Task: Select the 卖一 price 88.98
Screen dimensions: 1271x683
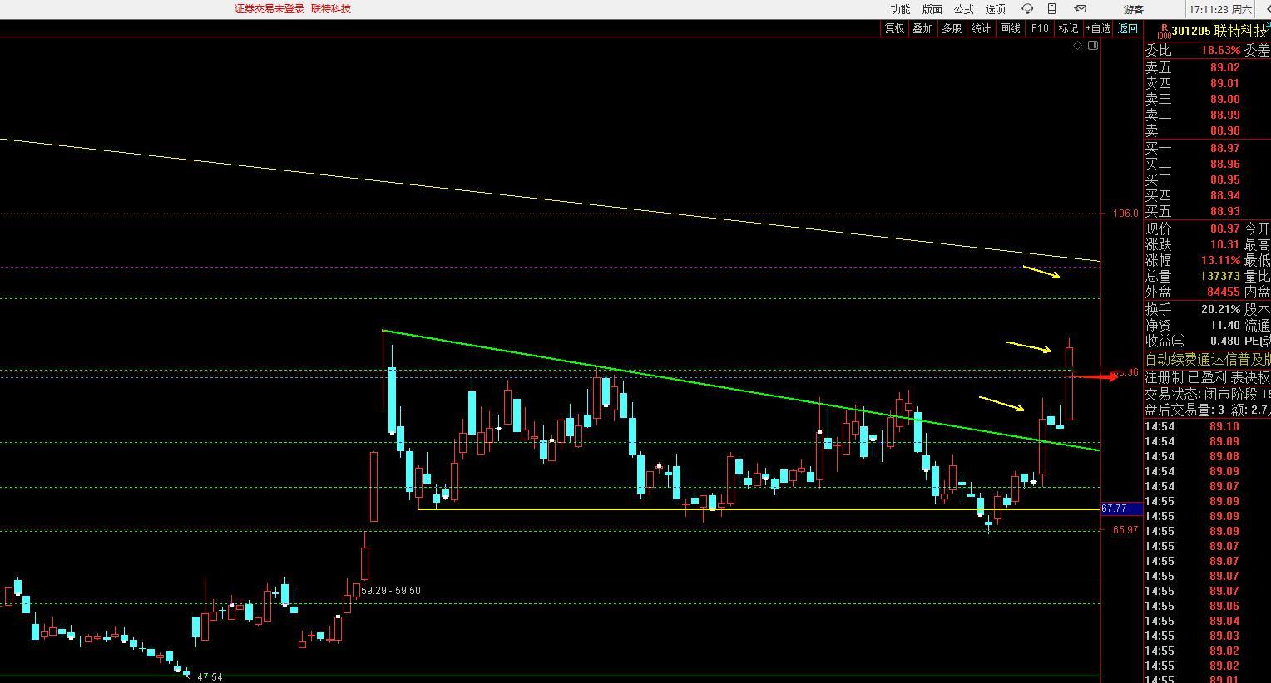Action: (x=1224, y=130)
